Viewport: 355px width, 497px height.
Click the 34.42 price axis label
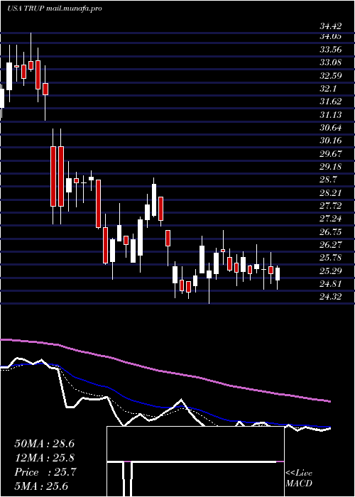click(x=331, y=26)
